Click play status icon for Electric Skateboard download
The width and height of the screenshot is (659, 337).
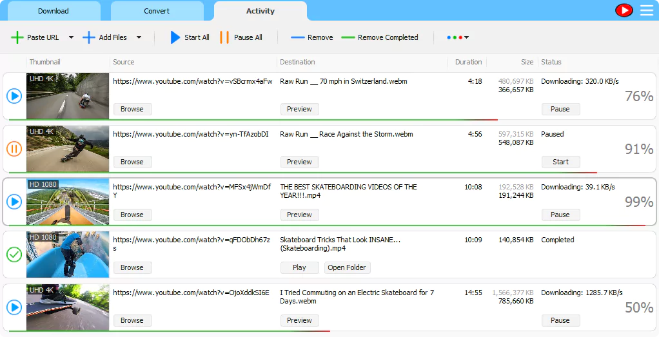(14, 307)
